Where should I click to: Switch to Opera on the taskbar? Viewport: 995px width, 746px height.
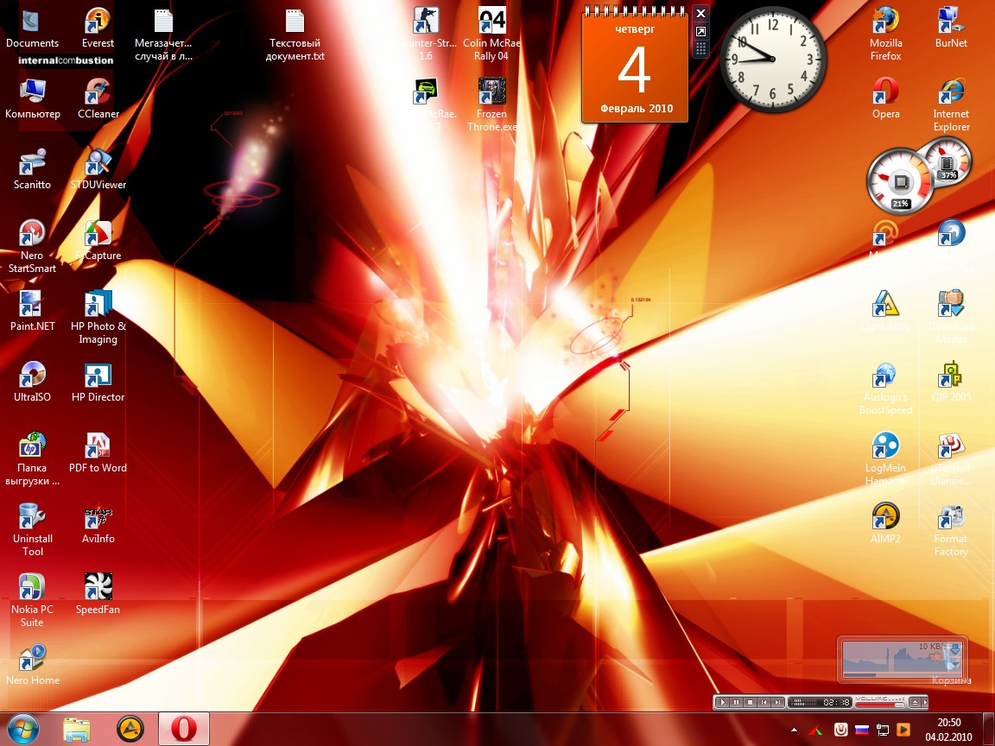point(183,730)
